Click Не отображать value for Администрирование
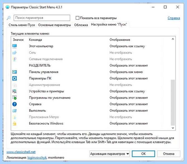The width and height of the screenshot is (187, 164). point(121,85)
